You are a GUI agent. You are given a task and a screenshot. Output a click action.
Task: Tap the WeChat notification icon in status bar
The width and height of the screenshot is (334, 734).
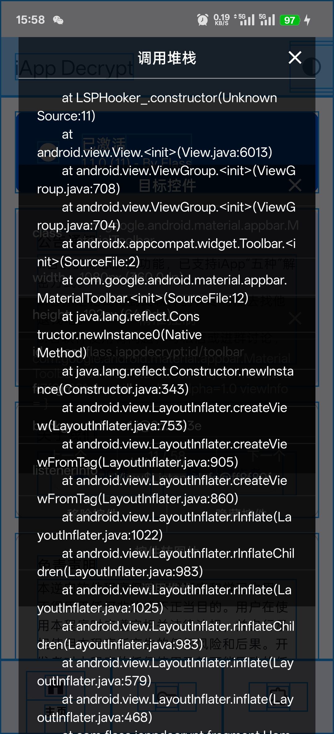coord(58,20)
